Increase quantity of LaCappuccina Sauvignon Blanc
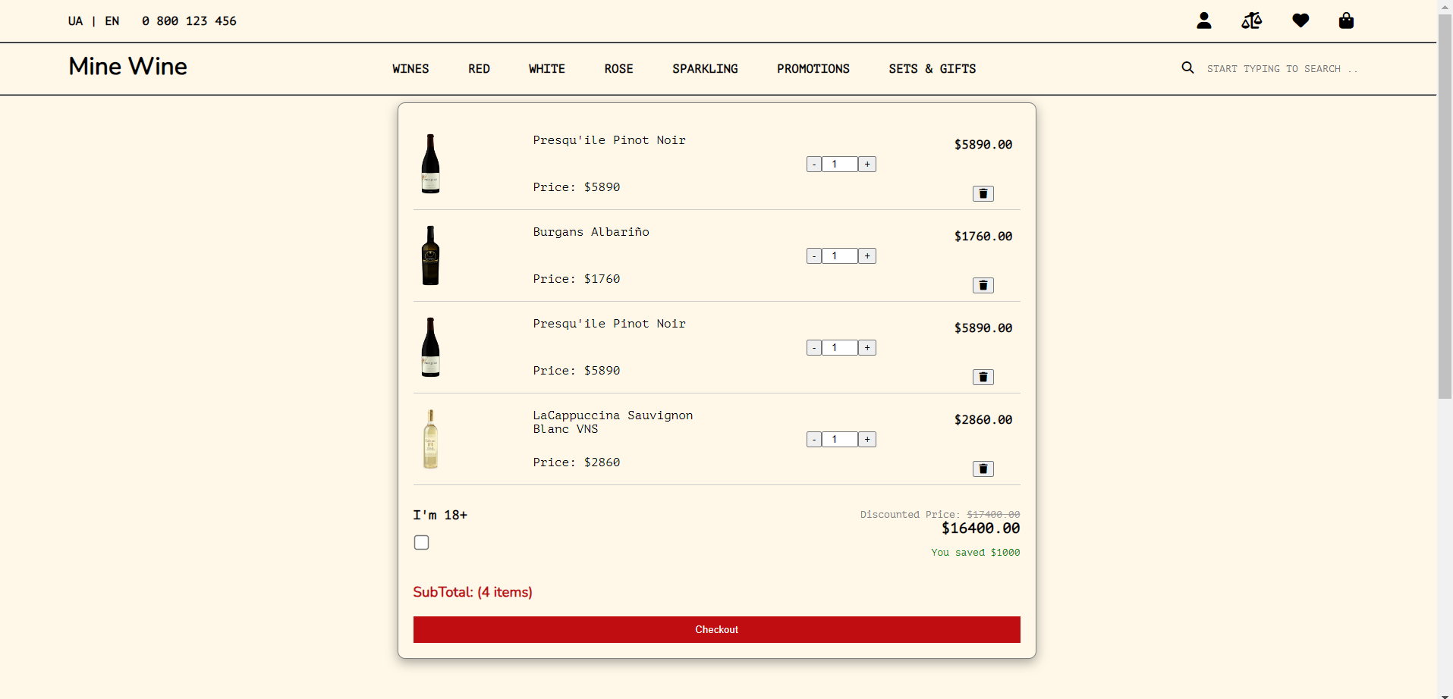The height and width of the screenshot is (699, 1453). (x=866, y=439)
